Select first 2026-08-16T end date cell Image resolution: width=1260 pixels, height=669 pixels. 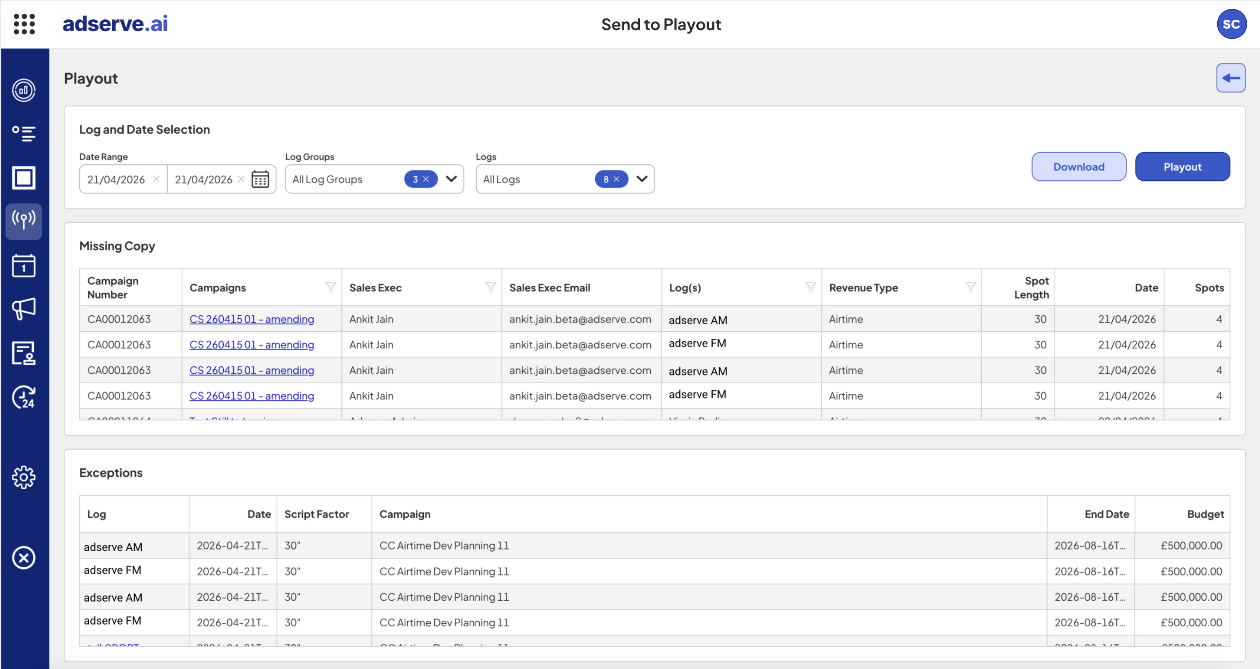[x=1091, y=545]
